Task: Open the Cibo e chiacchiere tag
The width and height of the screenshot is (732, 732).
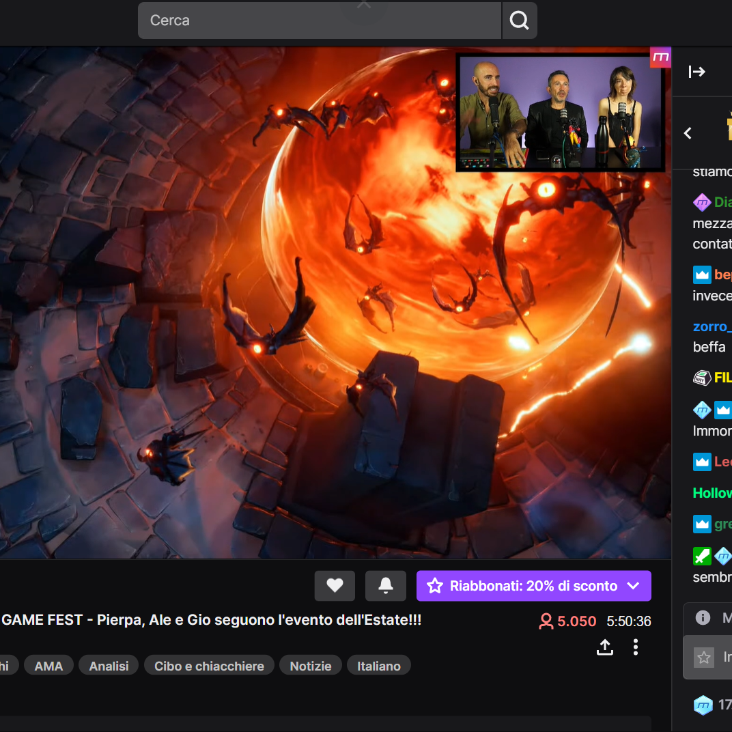Action: click(x=209, y=666)
